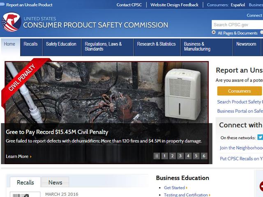Show slide 4 of the banner carousel
The height and width of the screenshot is (197, 263).
point(188,156)
